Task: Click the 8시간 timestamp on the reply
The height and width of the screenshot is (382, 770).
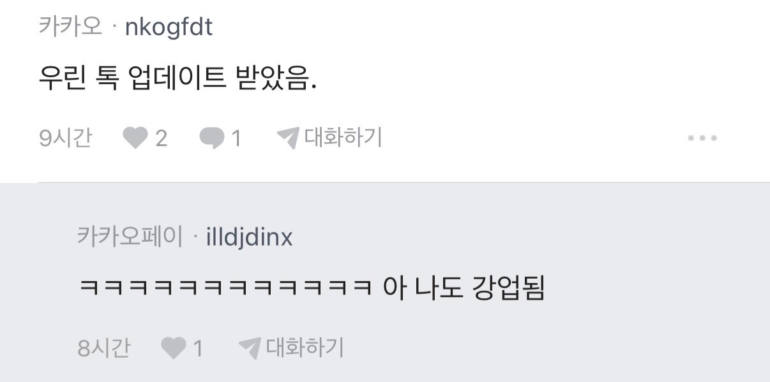Action: [x=103, y=348]
